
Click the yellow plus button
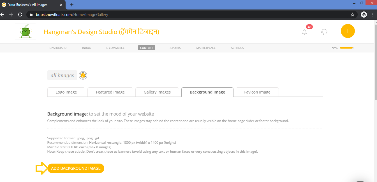point(348,31)
